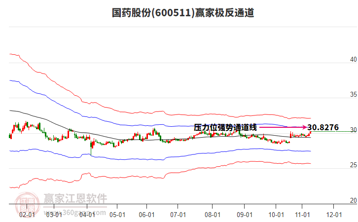Screen dimensions: 358x222
Task: Click the price value 30.8276
Action: point(323,127)
